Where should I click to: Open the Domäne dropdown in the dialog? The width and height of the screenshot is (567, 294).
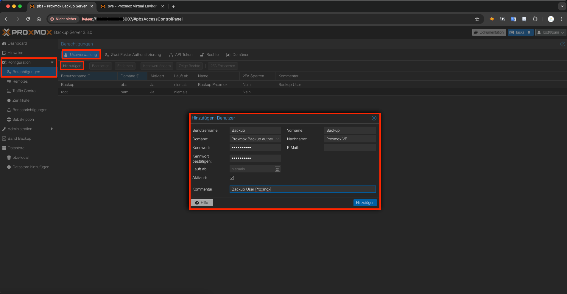[x=277, y=139]
